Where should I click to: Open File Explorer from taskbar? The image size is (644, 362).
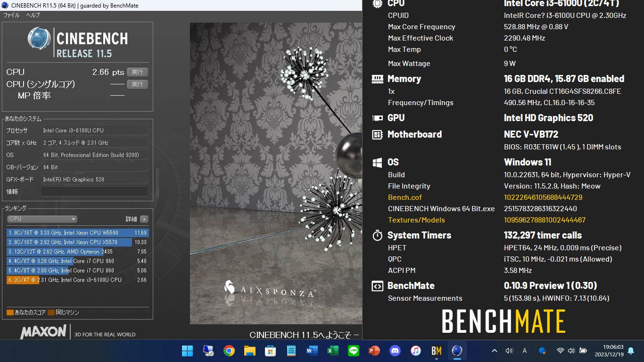pos(250,351)
